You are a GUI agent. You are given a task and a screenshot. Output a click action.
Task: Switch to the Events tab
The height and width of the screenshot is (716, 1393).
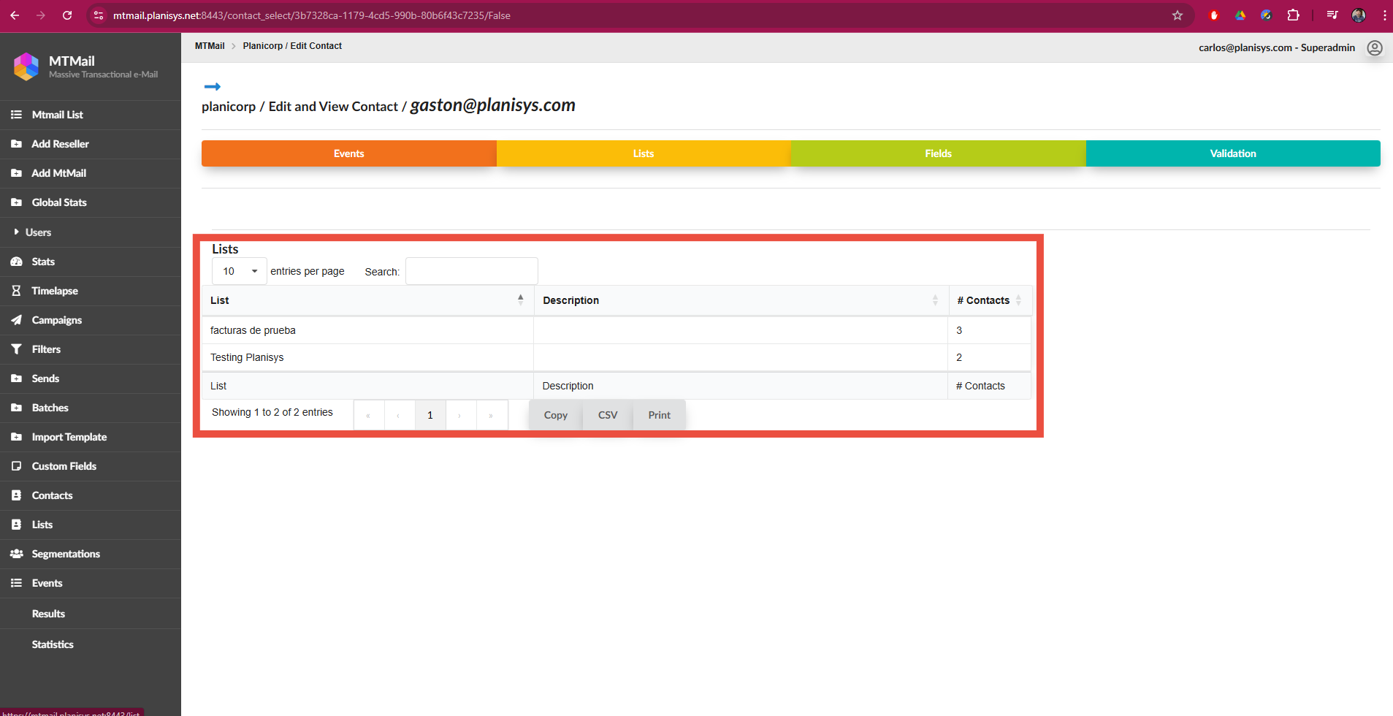pos(348,153)
